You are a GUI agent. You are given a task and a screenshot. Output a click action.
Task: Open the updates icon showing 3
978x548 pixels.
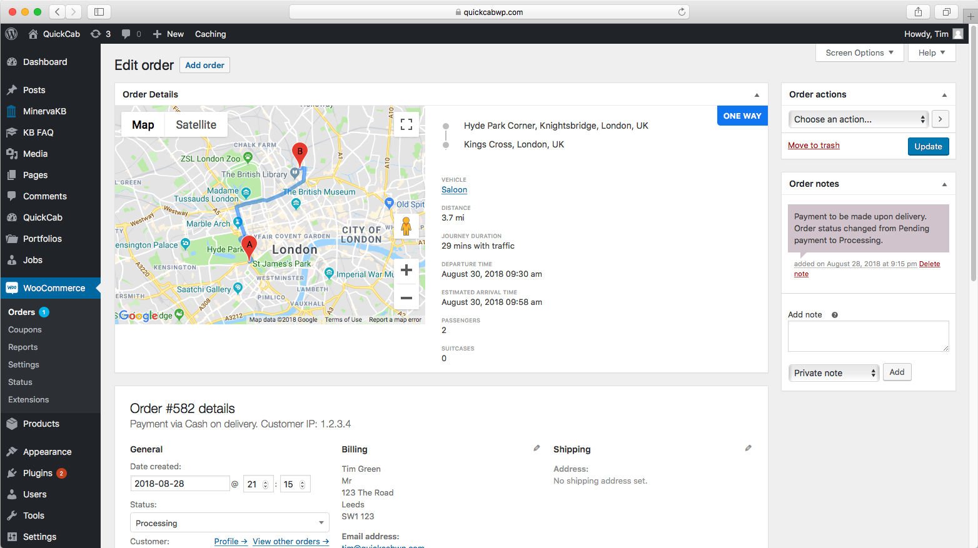(x=96, y=34)
